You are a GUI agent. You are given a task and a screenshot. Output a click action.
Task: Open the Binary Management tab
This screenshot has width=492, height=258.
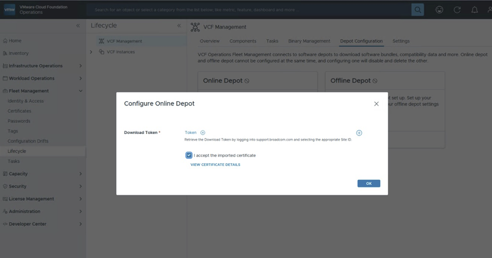point(309,41)
